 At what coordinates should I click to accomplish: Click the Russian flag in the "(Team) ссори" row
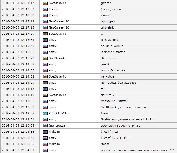coord(45,9)
